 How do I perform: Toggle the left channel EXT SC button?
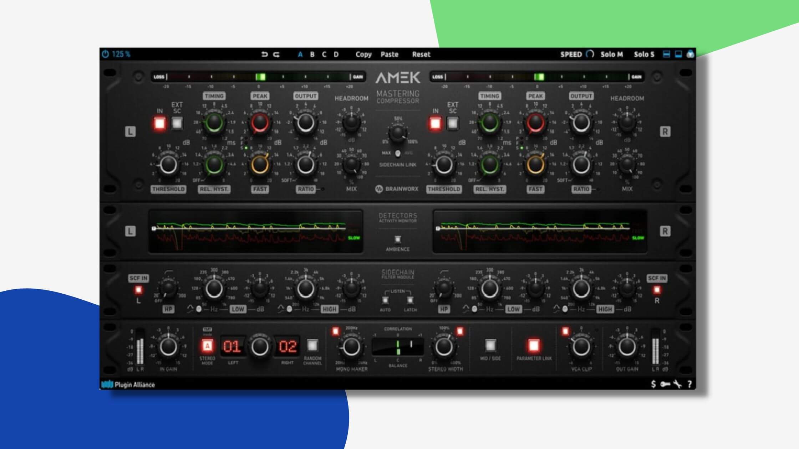tap(177, 124)
